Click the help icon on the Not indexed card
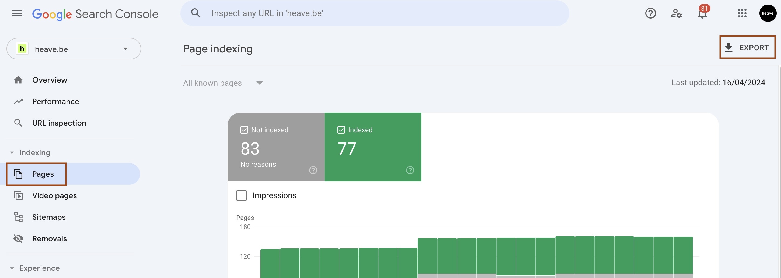The height and width of the screenshot is (278, 781). (x=313, y=170)
